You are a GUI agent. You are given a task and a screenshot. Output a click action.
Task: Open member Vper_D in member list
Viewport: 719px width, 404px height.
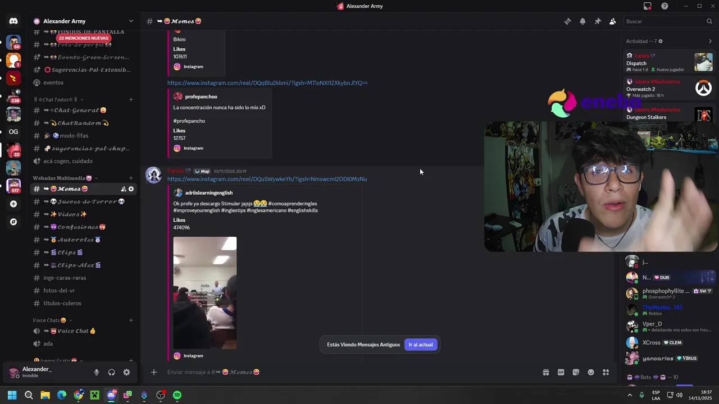coord(669,326)
